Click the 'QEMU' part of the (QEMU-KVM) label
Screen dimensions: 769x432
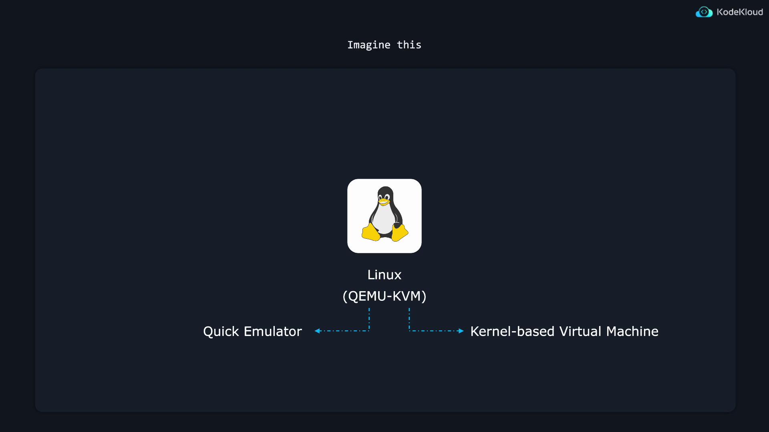point(367,296)
